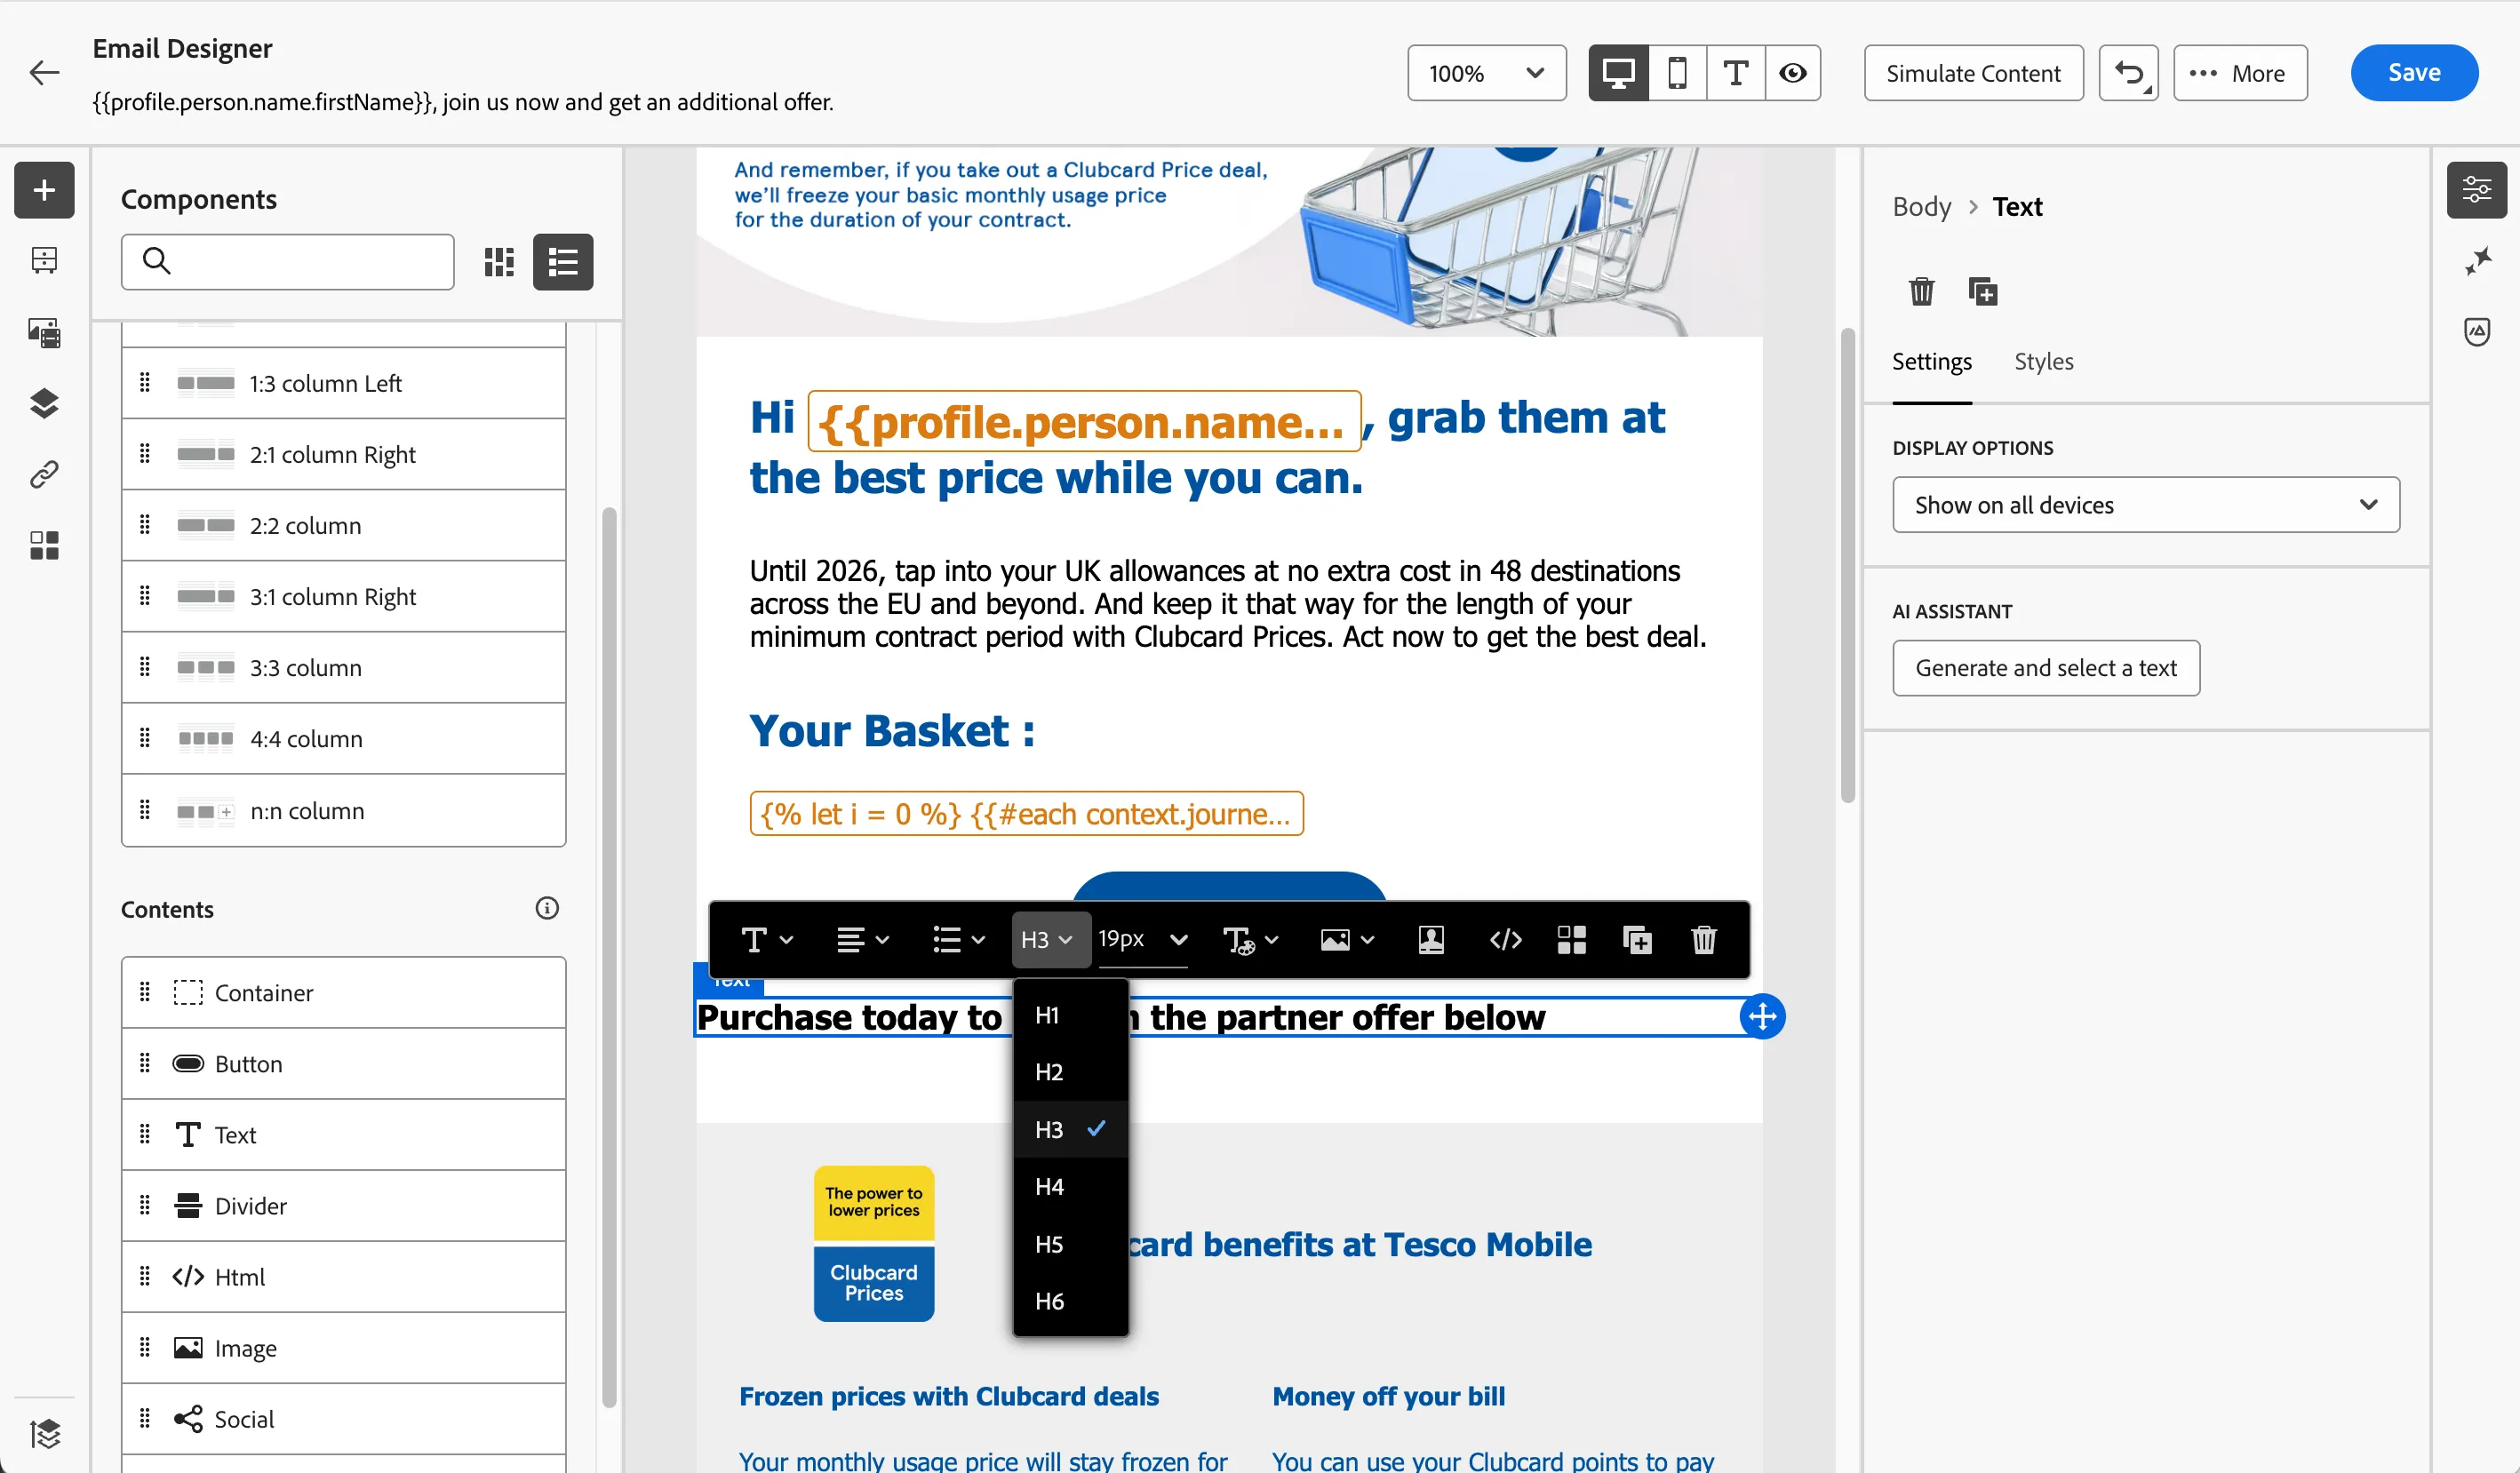Click the undo icon button

(x=2128, y=73)
